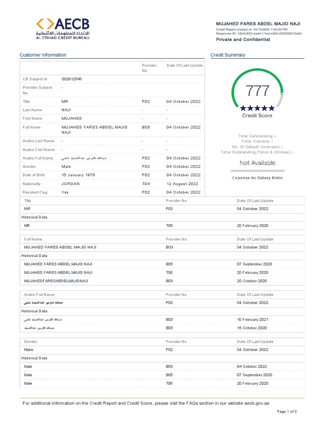Select the 777 credit score number
Viewport: 324px width, 432px height.
pos(257,91)
